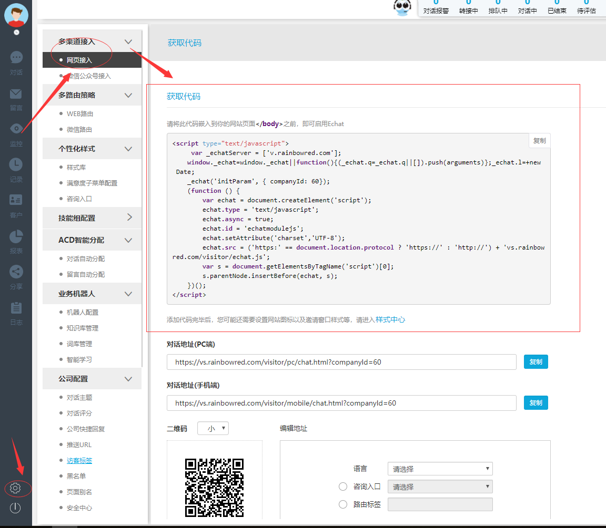Screen dimensions: 606x528
Task: Collapse the 公司配置 section
Action: coord(128,379)
